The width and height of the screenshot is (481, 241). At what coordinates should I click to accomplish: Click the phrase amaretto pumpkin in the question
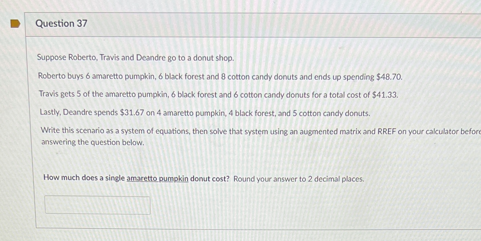pyautogui.click(x=157, y=179)
